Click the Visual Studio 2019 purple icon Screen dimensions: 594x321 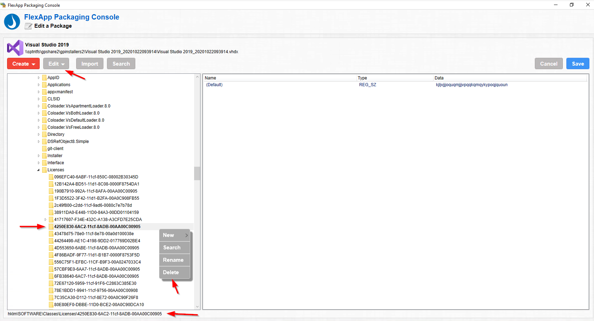[x=15, y=48]
